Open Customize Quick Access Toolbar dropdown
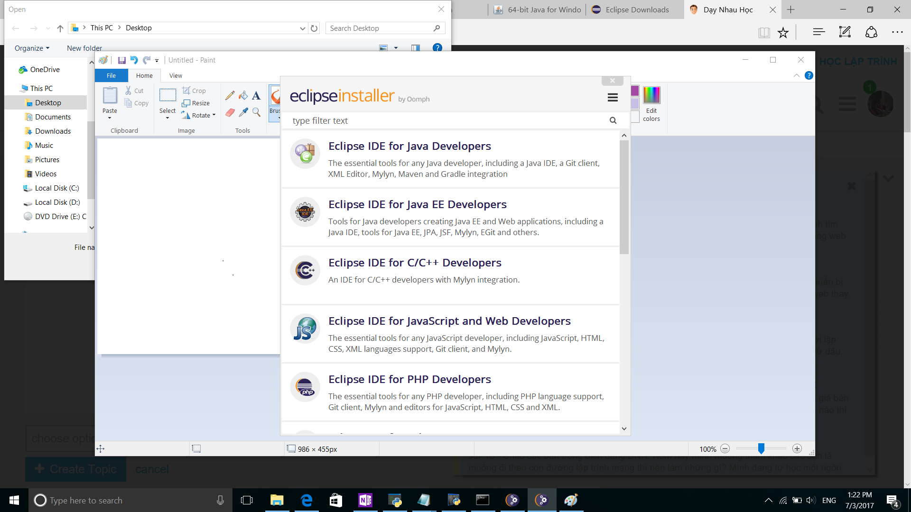Image resolution: width=911 pixels, height=512 pixels. tap(157, 61)
